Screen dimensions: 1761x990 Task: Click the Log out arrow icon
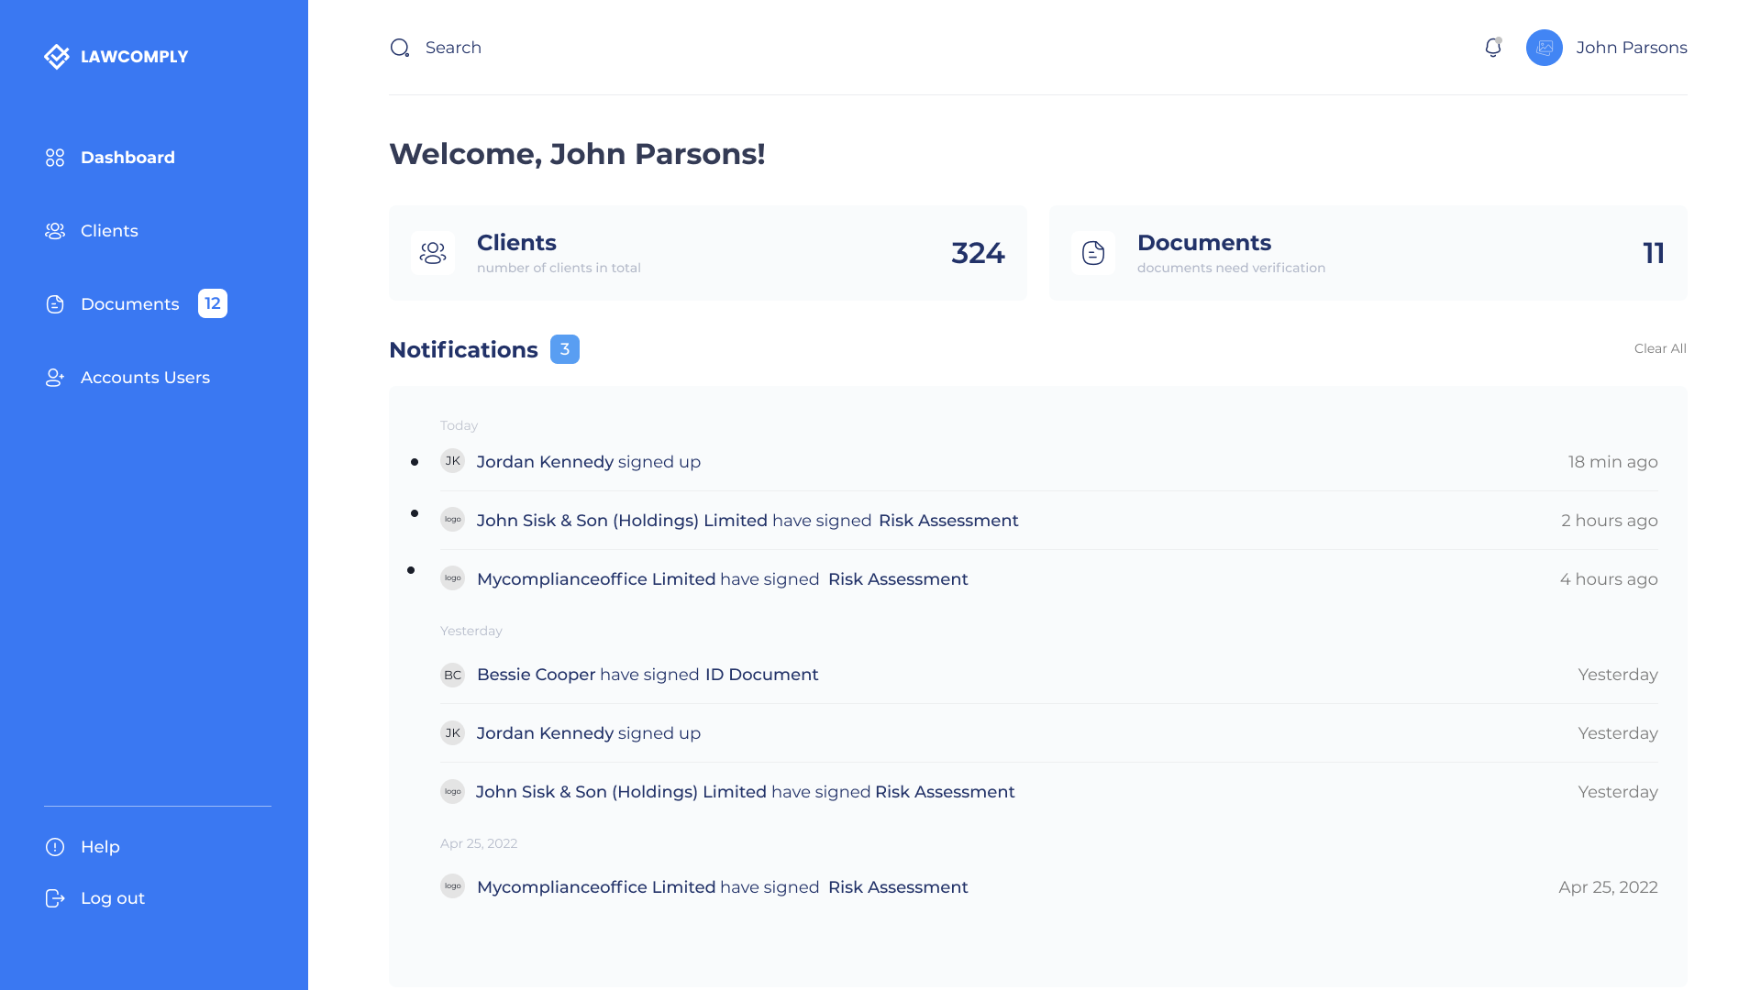click(x=55, y=898)
